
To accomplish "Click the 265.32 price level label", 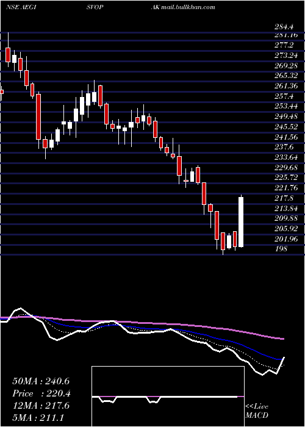I will [285, 76].
